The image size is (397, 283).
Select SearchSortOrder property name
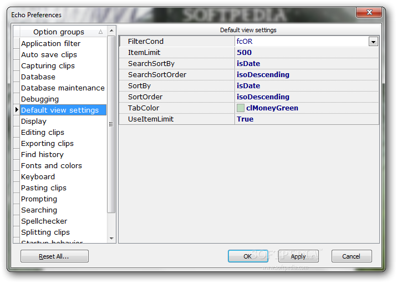pos(157,75)
